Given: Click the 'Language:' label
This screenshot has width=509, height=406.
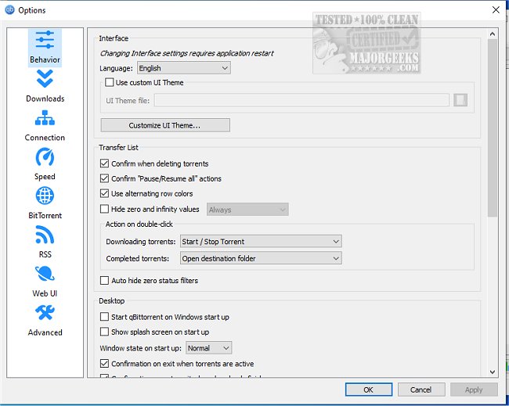Looking at the screenshot, I should tap(116, 68).
